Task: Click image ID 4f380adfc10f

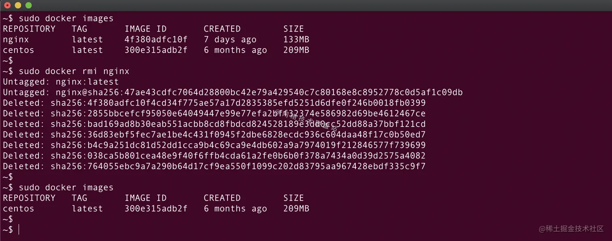Action: [156, 40]
